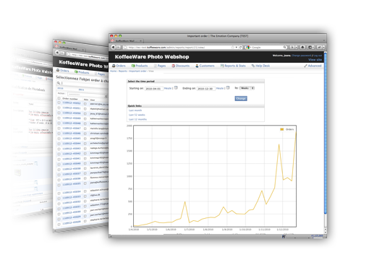Click the Ending on date field
Screen dimensions: 369x278
tap(206, 89)
